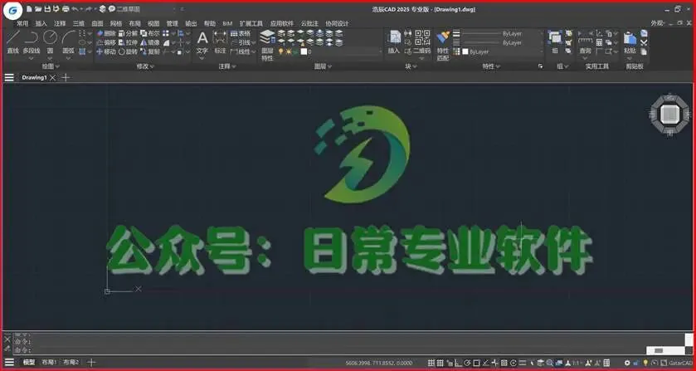Screen dimensions: 696x371
Task: Select the Line (直线) drawing tool
Action: [13, 42]
